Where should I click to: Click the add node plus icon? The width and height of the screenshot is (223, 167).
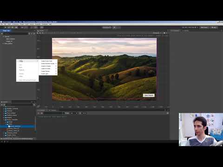tap(2, 33)
